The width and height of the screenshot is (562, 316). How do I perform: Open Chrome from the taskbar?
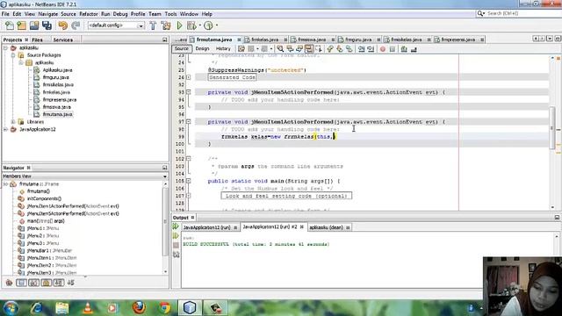(x=165, y=307)
